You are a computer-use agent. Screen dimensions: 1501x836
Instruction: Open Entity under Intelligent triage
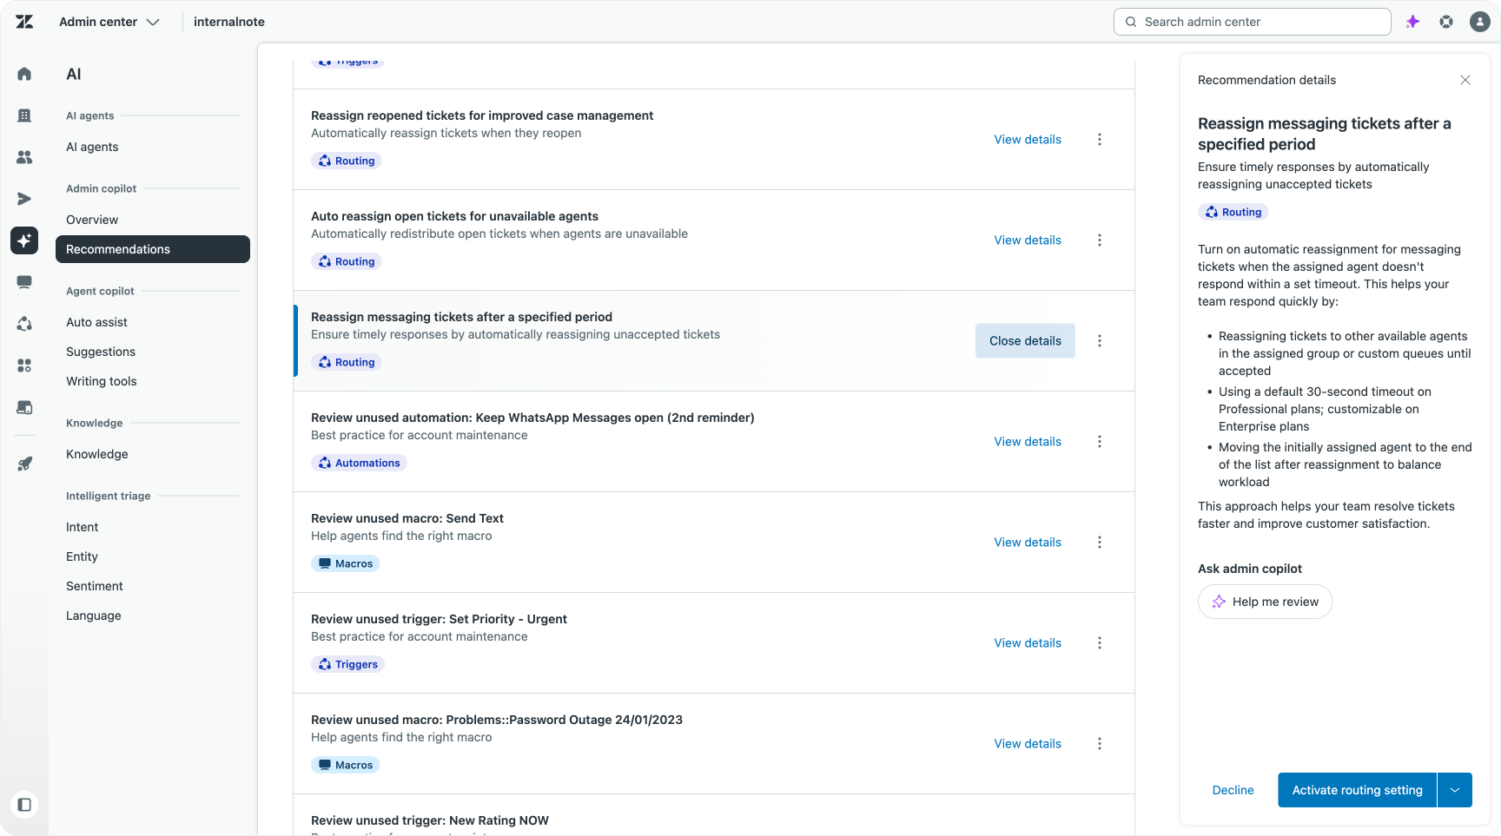click(82, 556)
